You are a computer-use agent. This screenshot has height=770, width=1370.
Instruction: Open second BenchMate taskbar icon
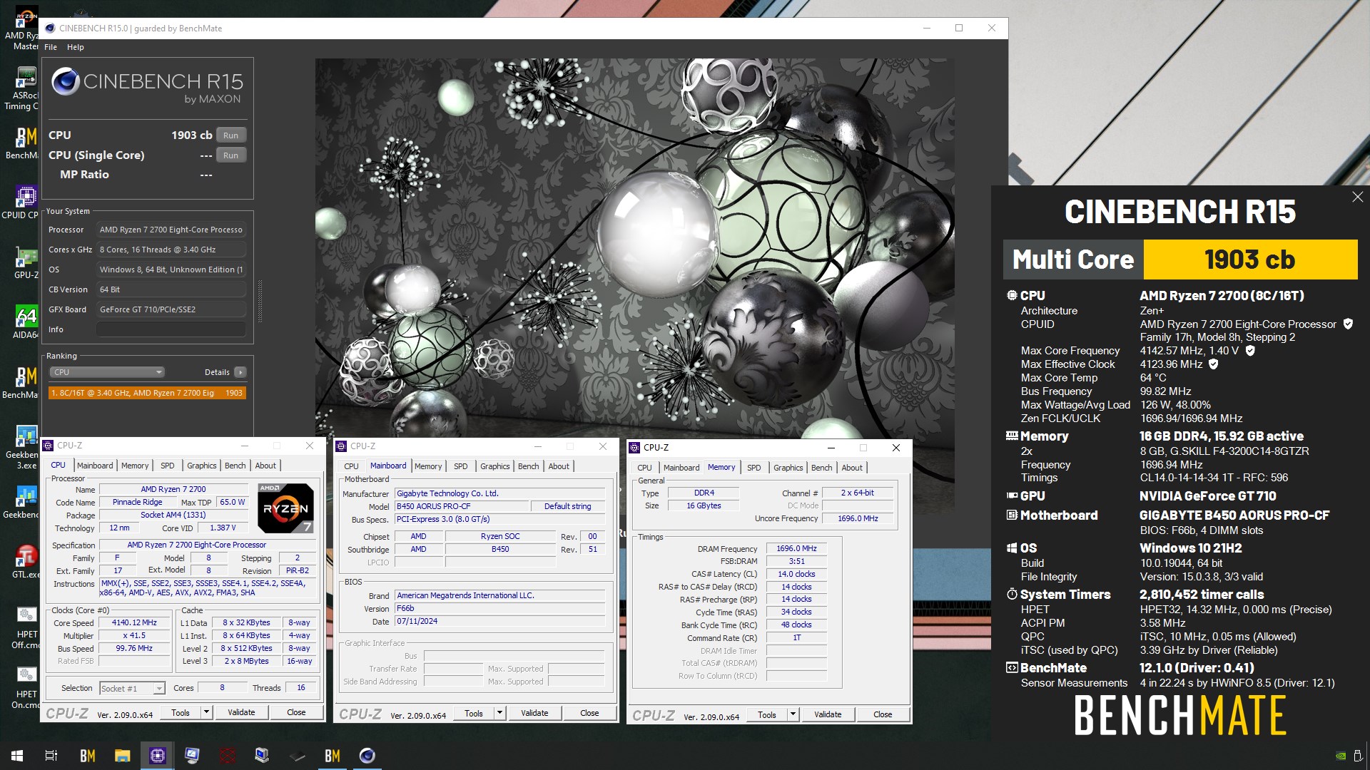pyautogui.click(x=332, y=756)
